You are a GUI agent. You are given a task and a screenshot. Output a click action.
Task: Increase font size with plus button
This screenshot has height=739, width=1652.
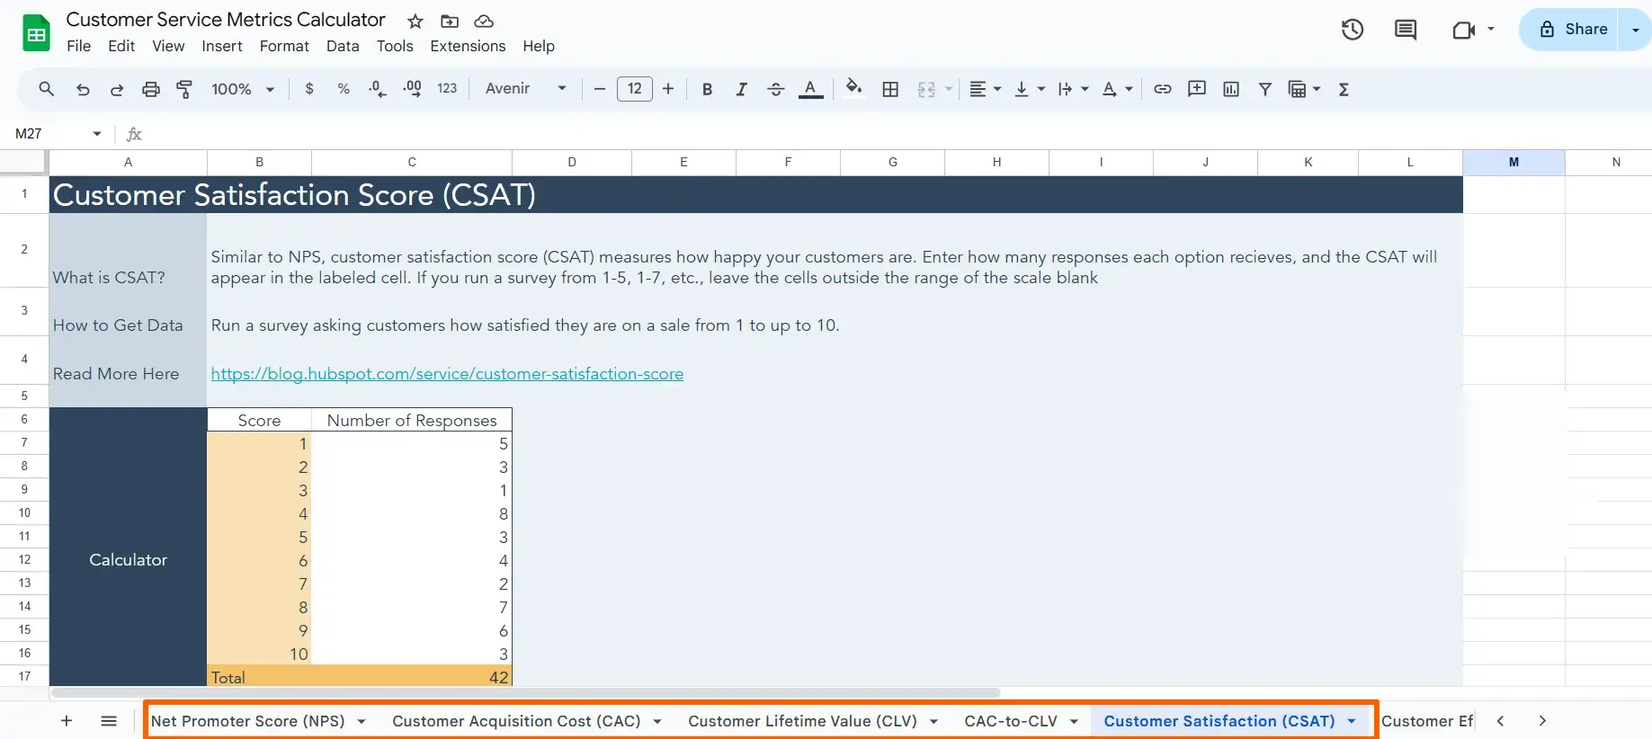(x=668, y=89)
